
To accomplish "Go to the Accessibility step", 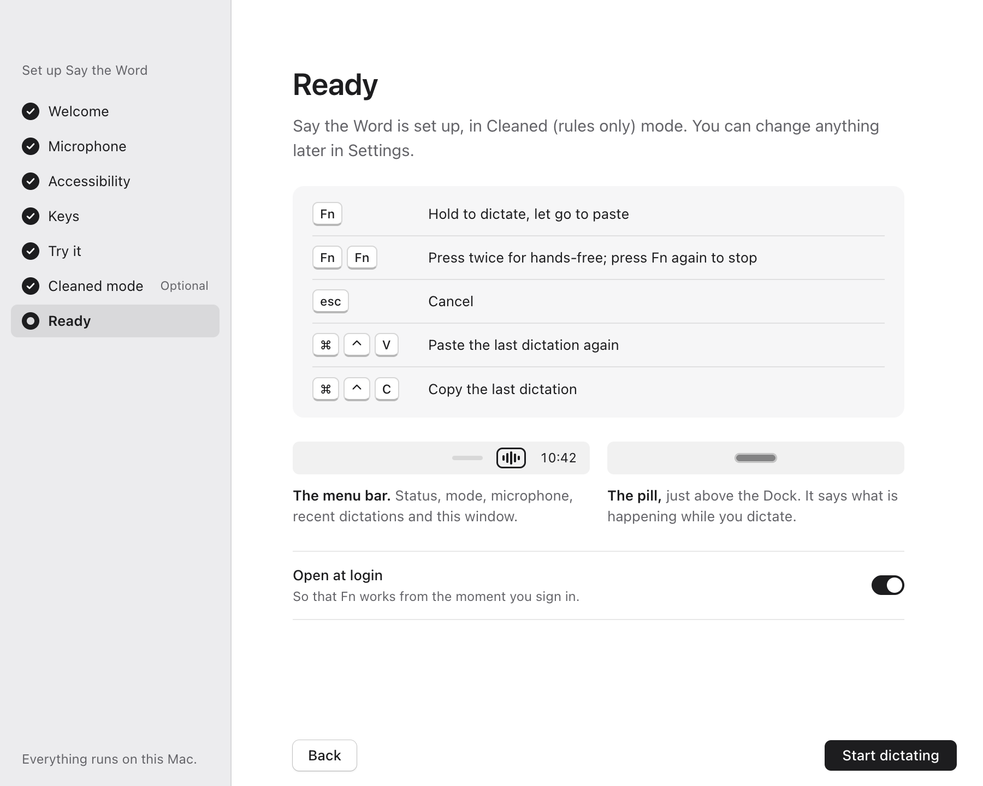I will click(115, 181).
